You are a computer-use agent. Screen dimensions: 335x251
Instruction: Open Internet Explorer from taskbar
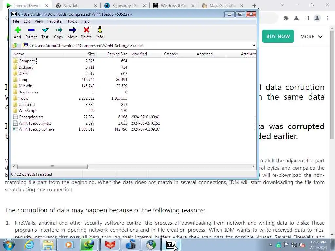pos(29,244)
